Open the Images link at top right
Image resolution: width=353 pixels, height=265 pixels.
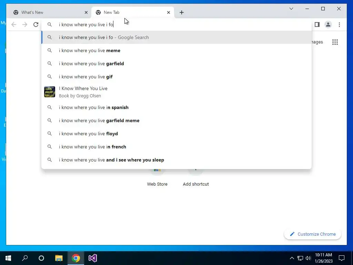point(317,42)
